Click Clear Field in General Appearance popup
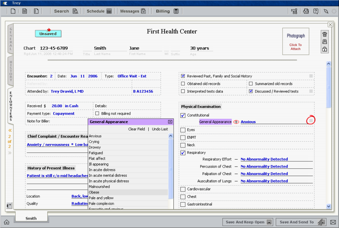 136,129
